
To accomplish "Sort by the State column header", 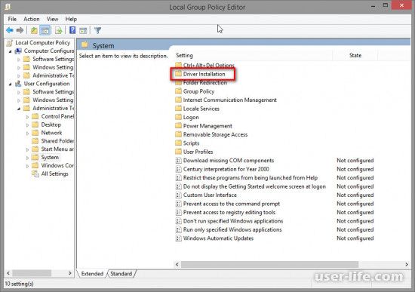I will click(355, 55).
